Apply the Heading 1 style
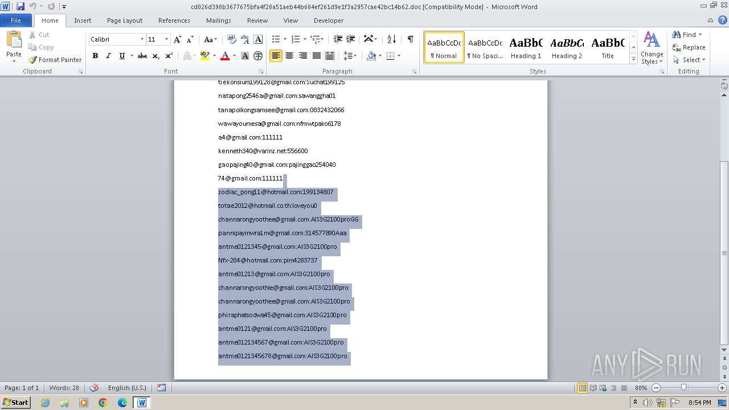The width and height of the screenshot is (729, 410). [526, 47]
